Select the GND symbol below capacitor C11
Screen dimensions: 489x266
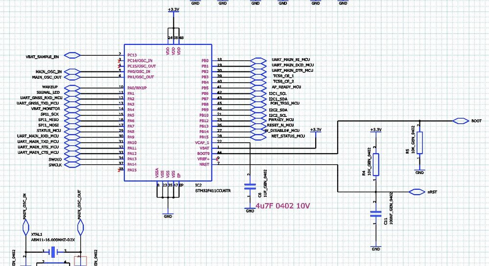376,248
